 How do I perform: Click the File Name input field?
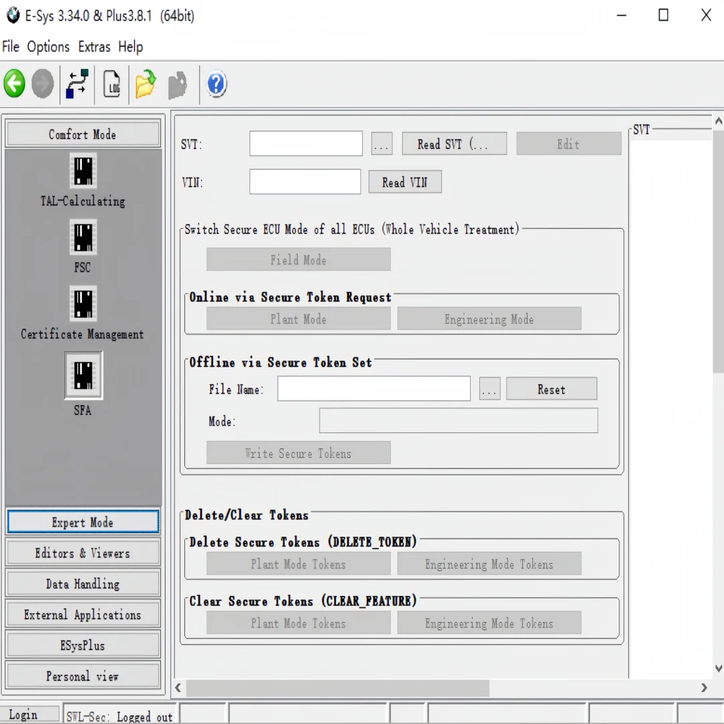(374, 388)
